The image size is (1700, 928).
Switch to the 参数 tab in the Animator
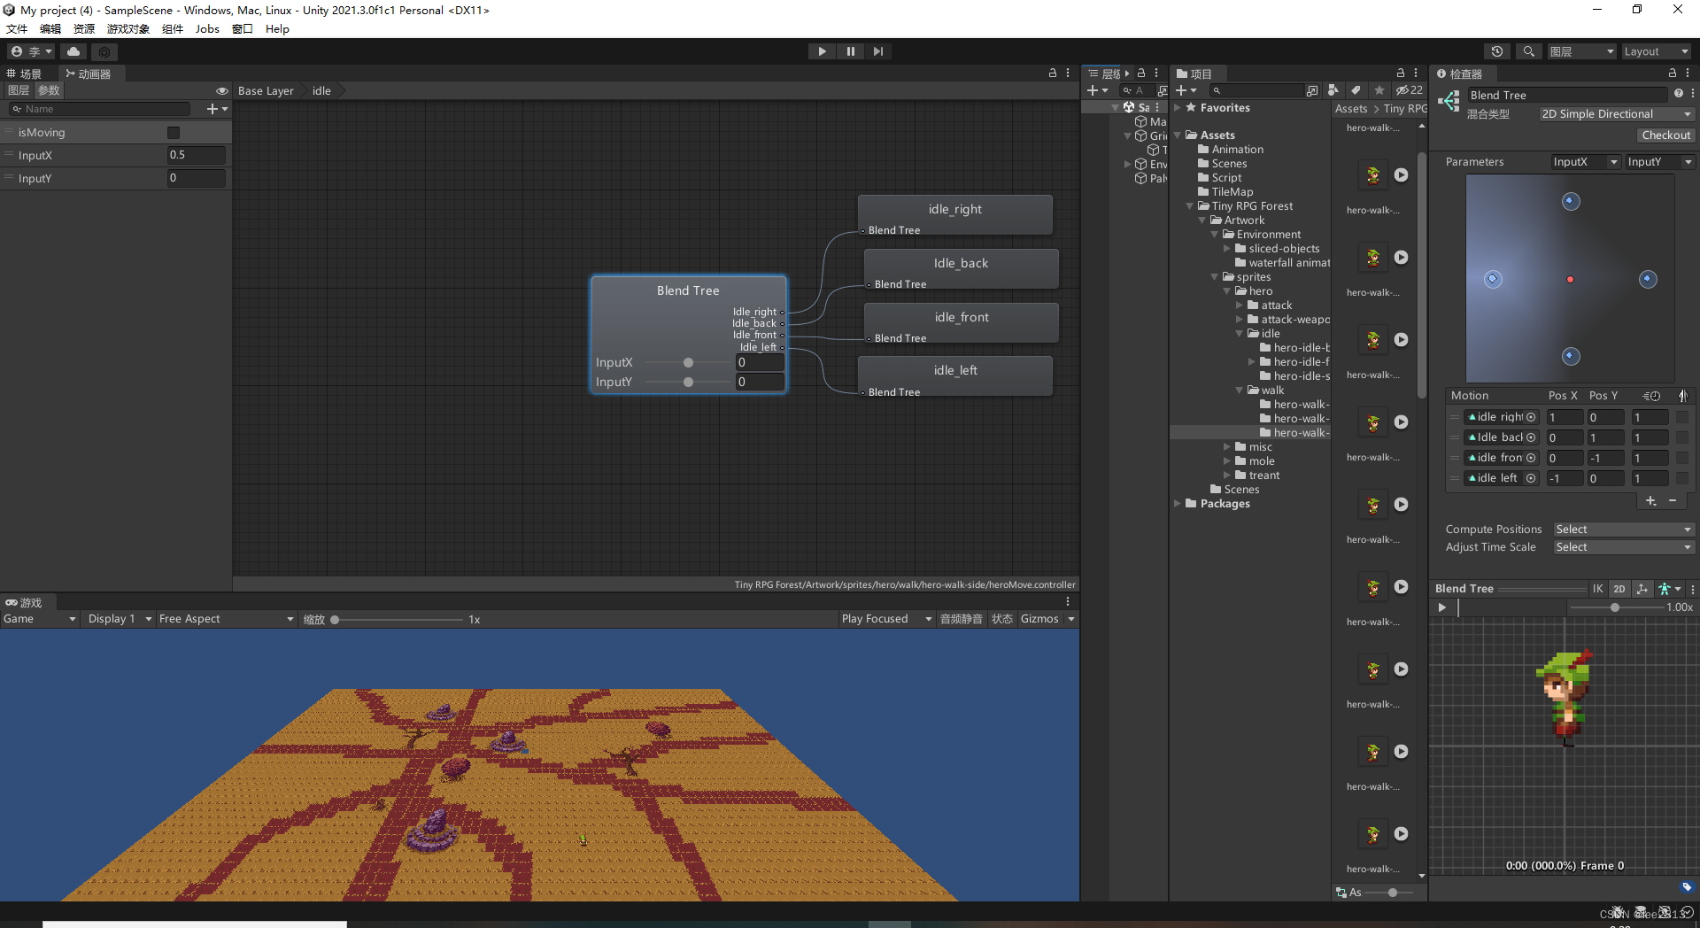[x=49, y=90]
